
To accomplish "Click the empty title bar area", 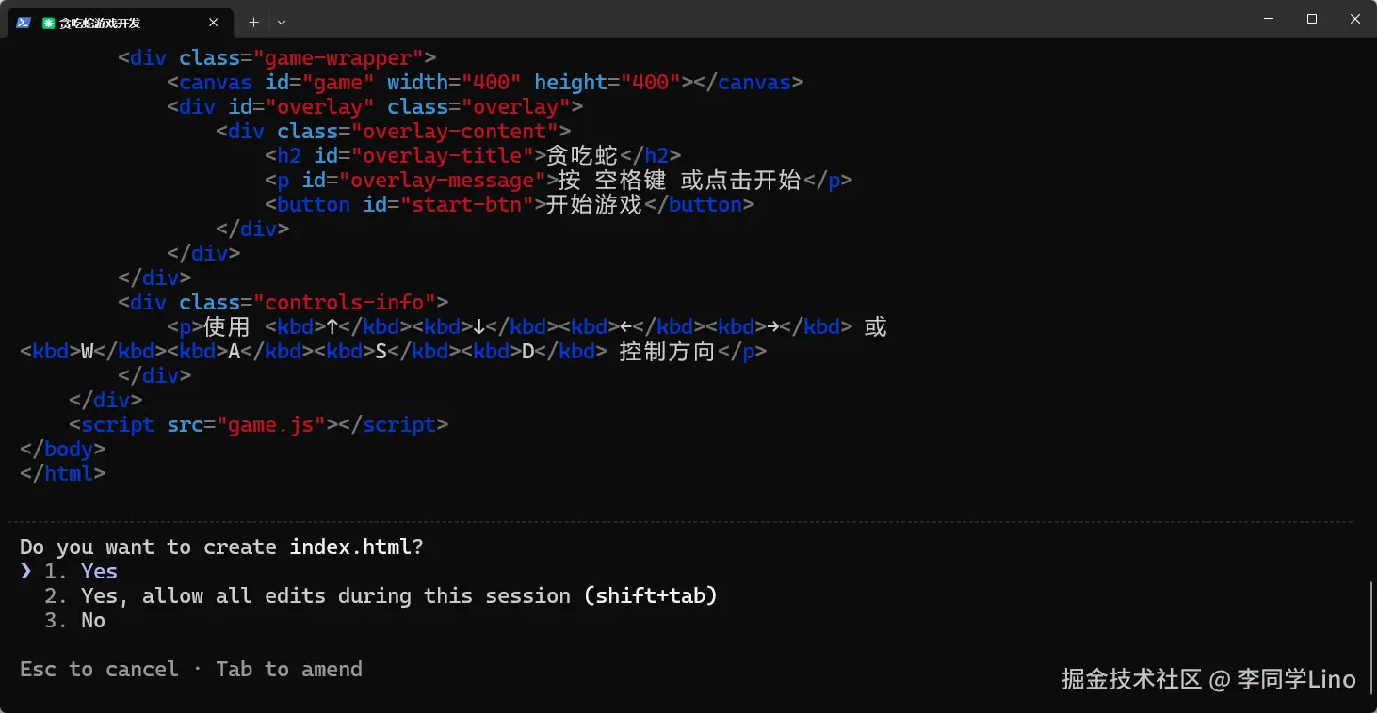I will pos(753,21).
